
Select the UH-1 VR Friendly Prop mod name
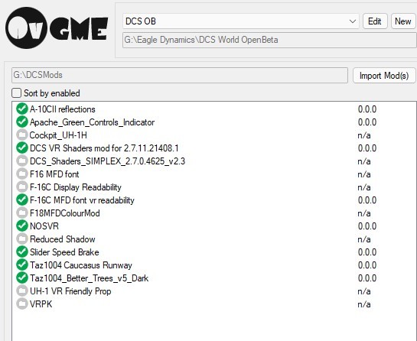[x=70, y=291]
